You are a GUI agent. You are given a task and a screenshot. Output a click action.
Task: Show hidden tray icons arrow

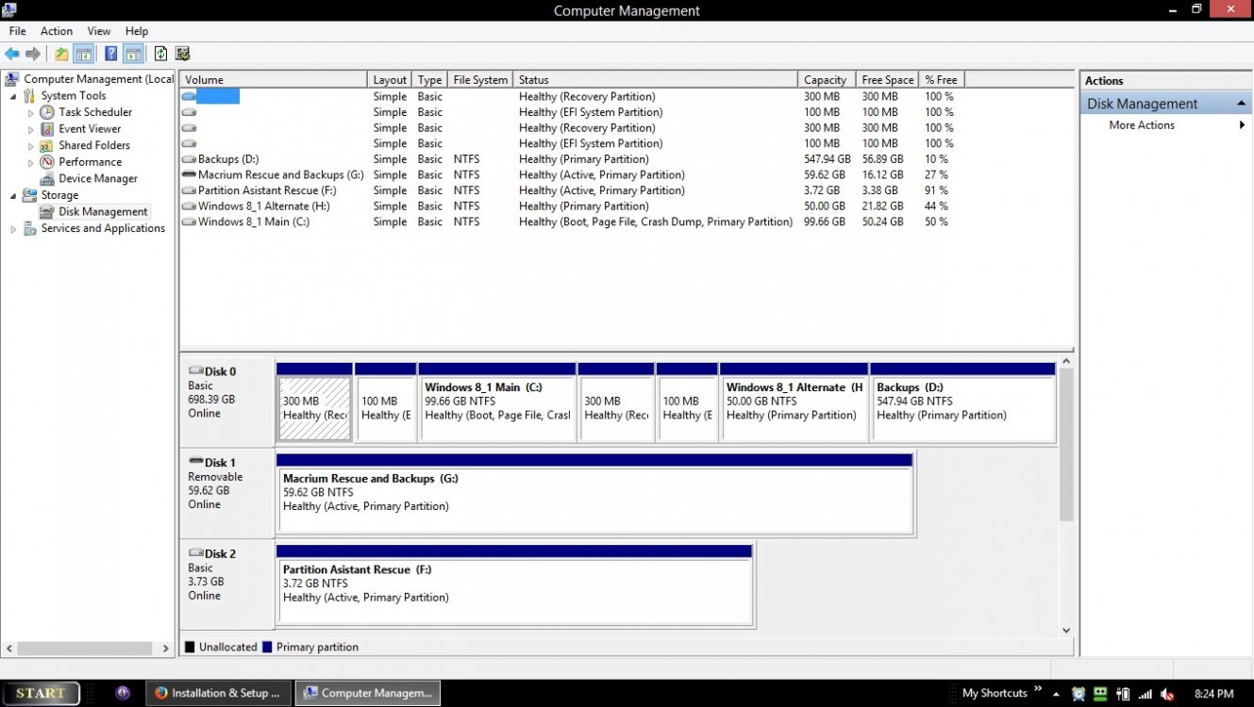[1056, 694]
